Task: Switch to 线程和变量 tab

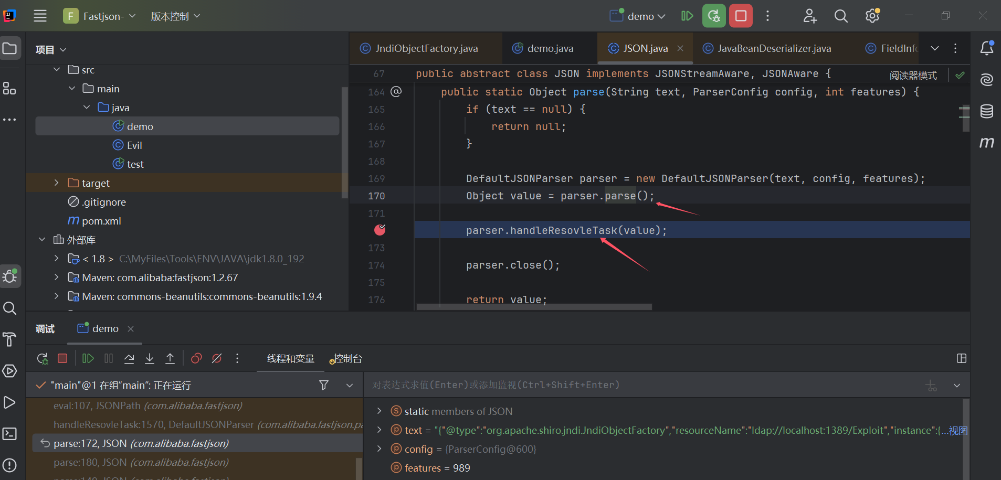Action: pyautogui.click(x=291, y=359)
